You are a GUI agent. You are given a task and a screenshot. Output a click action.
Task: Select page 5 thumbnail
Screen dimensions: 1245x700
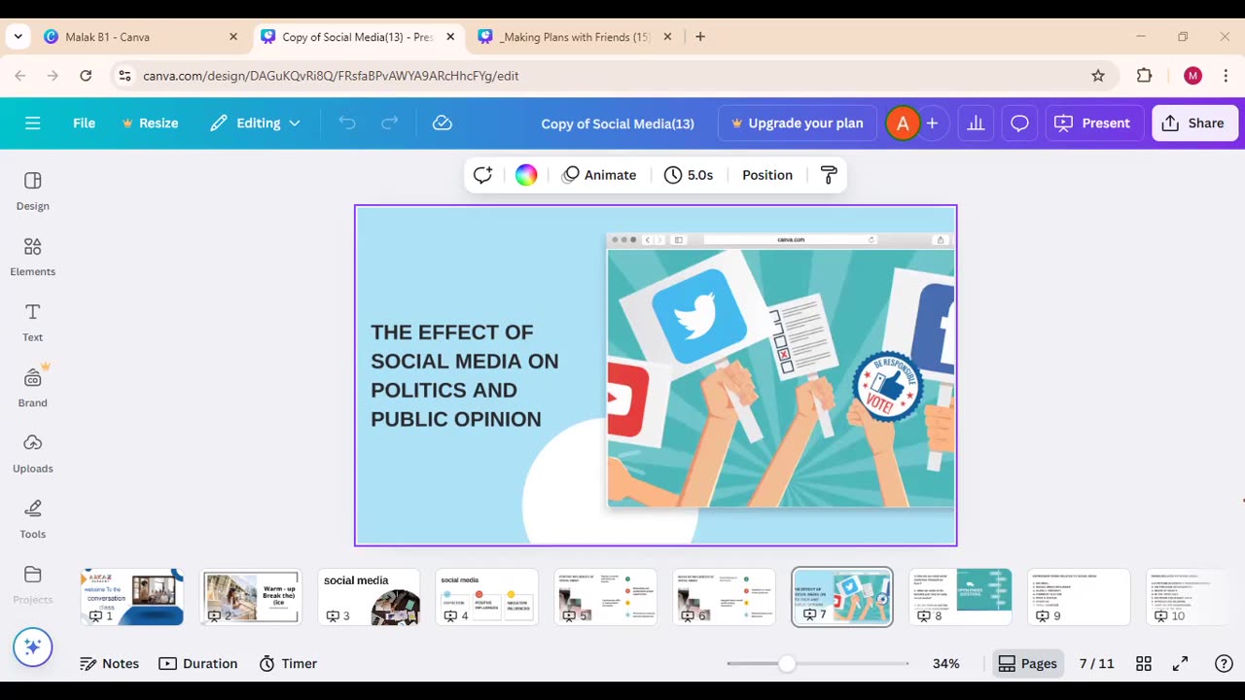(x=605, y=597)
